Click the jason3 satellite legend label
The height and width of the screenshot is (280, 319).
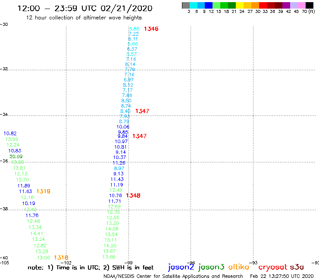click(211, 267)
